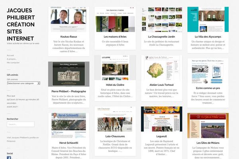Open the Koukas-Raoux thumbnail image
The height and width of the screenshot is (159, 239).
click(69, 19)
